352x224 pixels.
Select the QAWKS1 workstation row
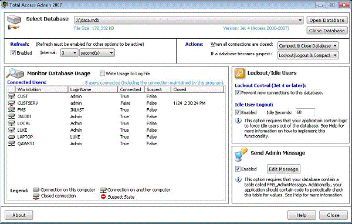116,143
